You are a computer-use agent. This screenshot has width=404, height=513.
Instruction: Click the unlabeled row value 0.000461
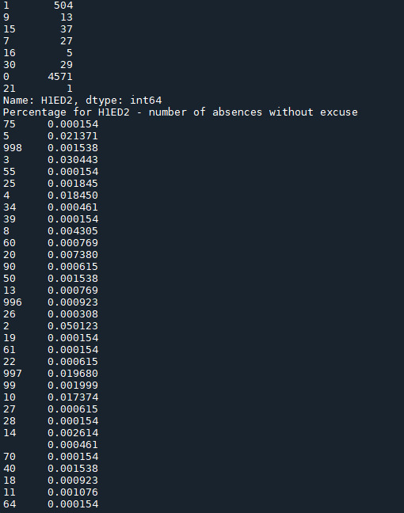[73, 445]
